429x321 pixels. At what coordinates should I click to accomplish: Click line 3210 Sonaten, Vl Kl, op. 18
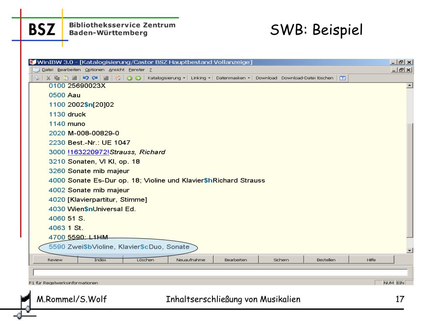[x=94, y=162]
